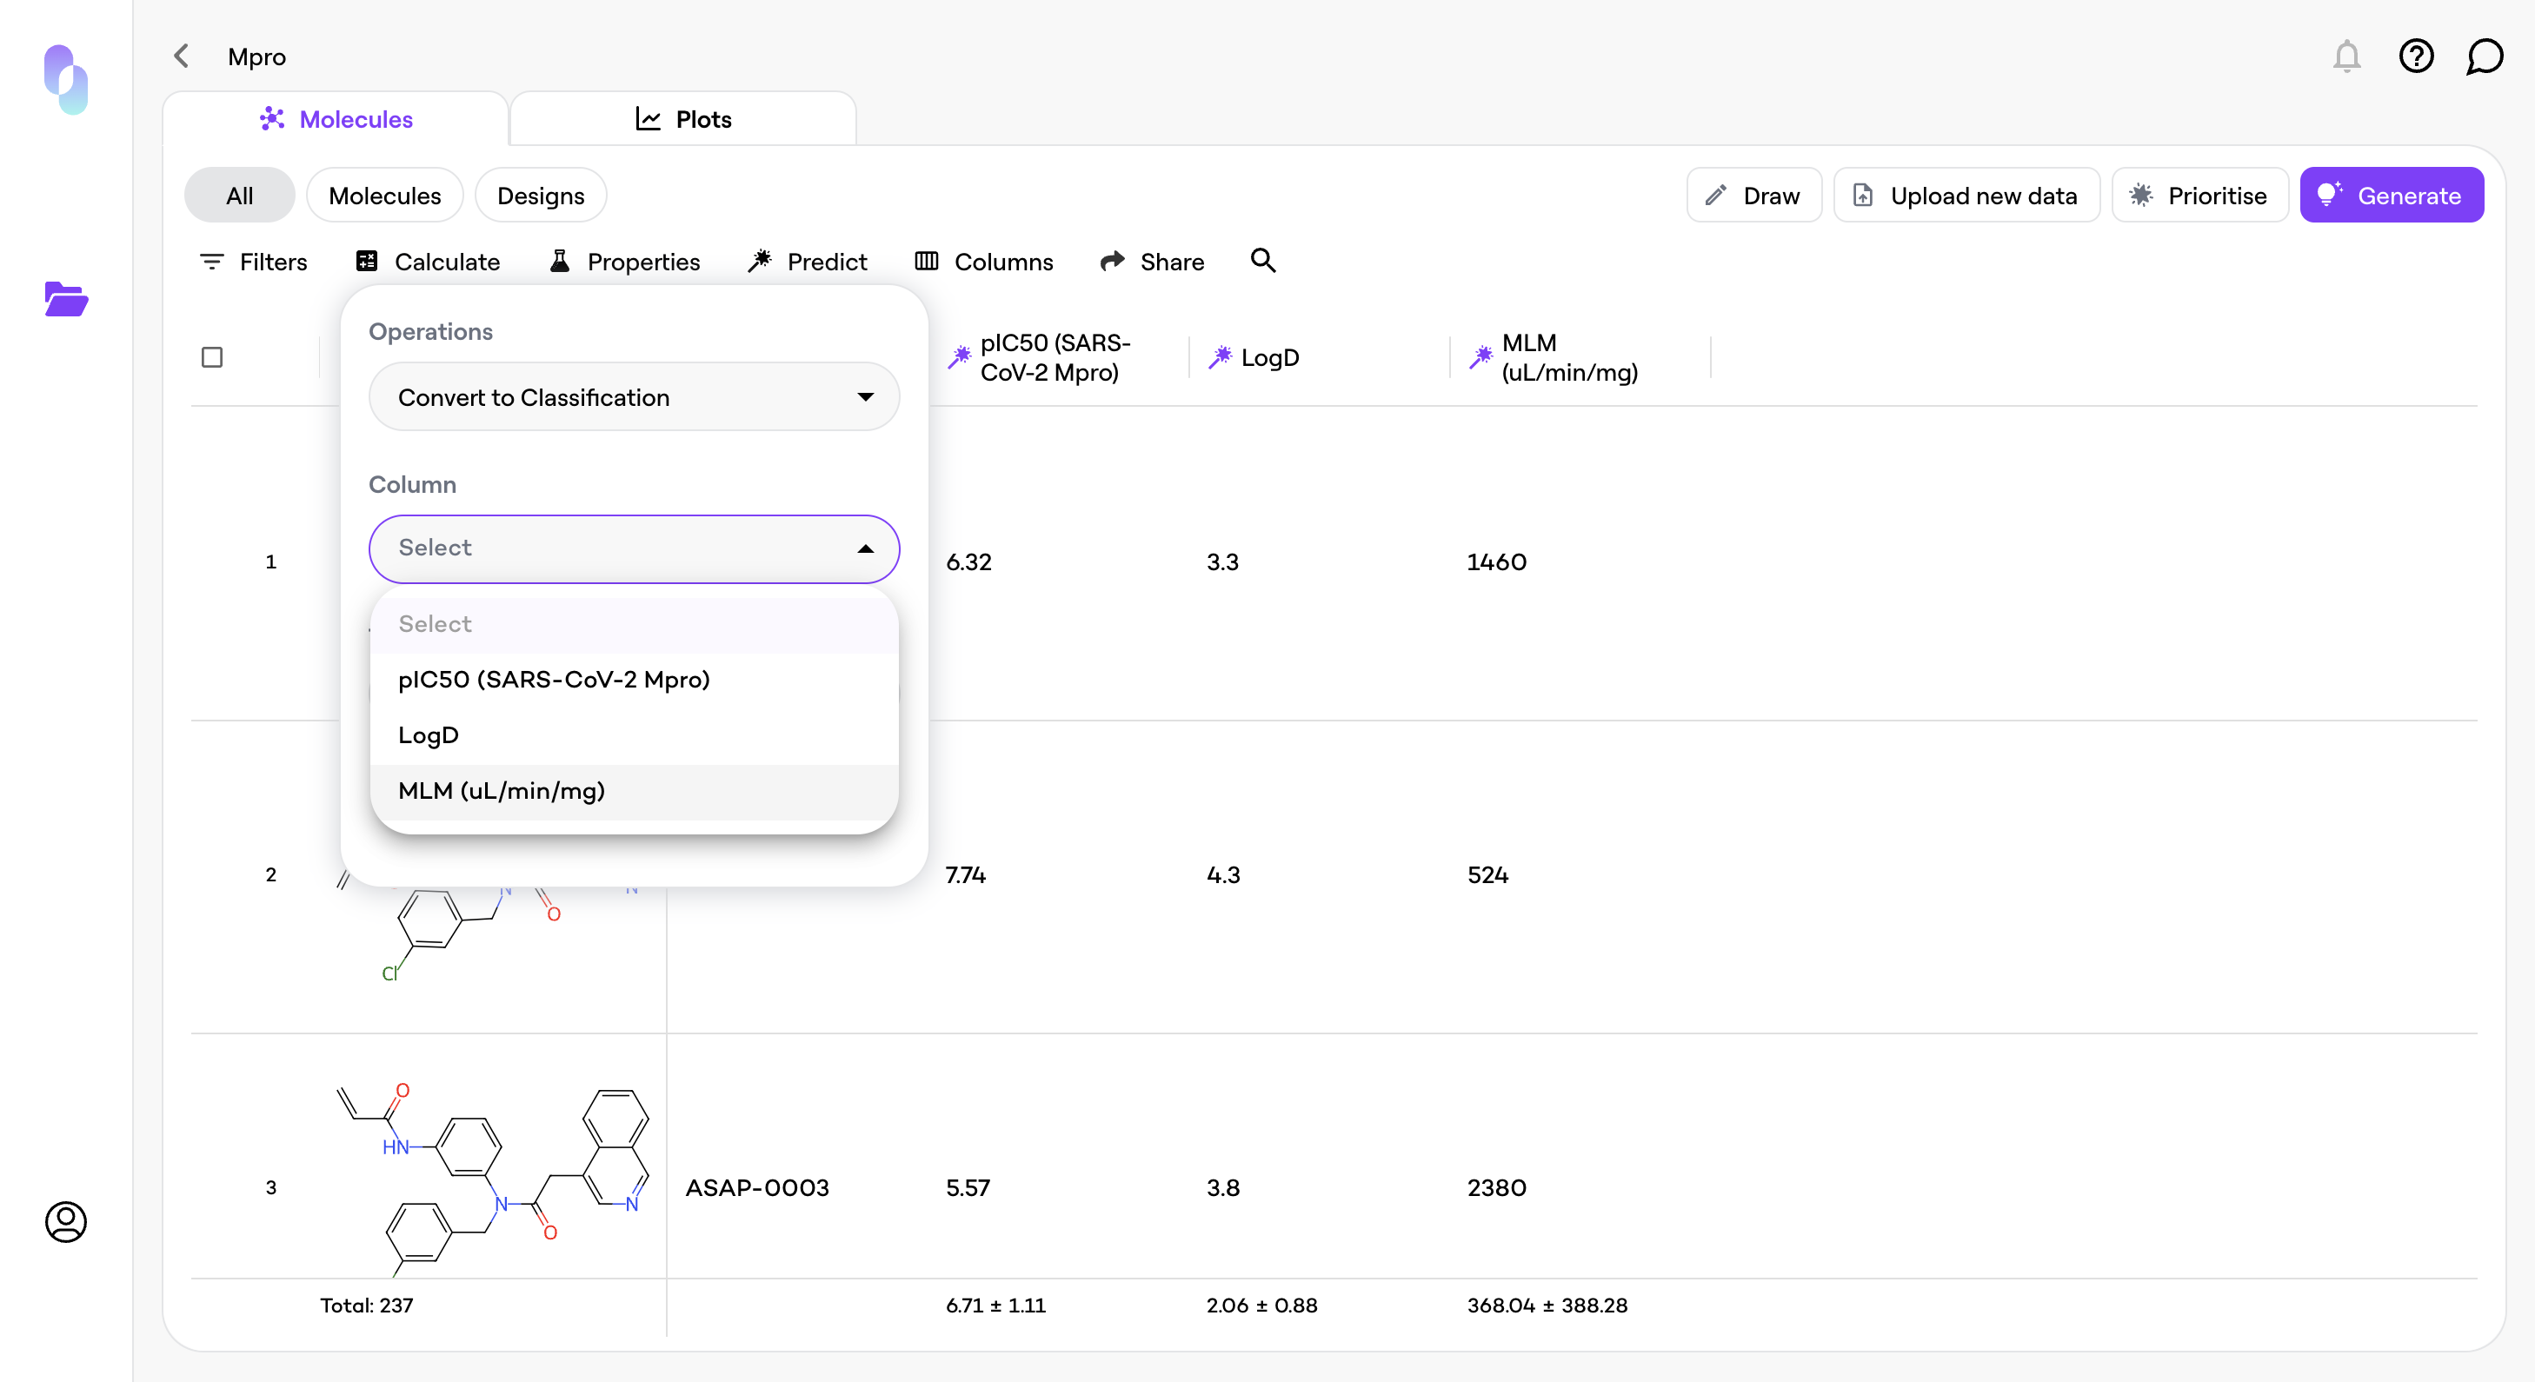Viewport: 2535px width, 1382px height.
Task: Switch to the Plots tab
Action: click(683, 119)
